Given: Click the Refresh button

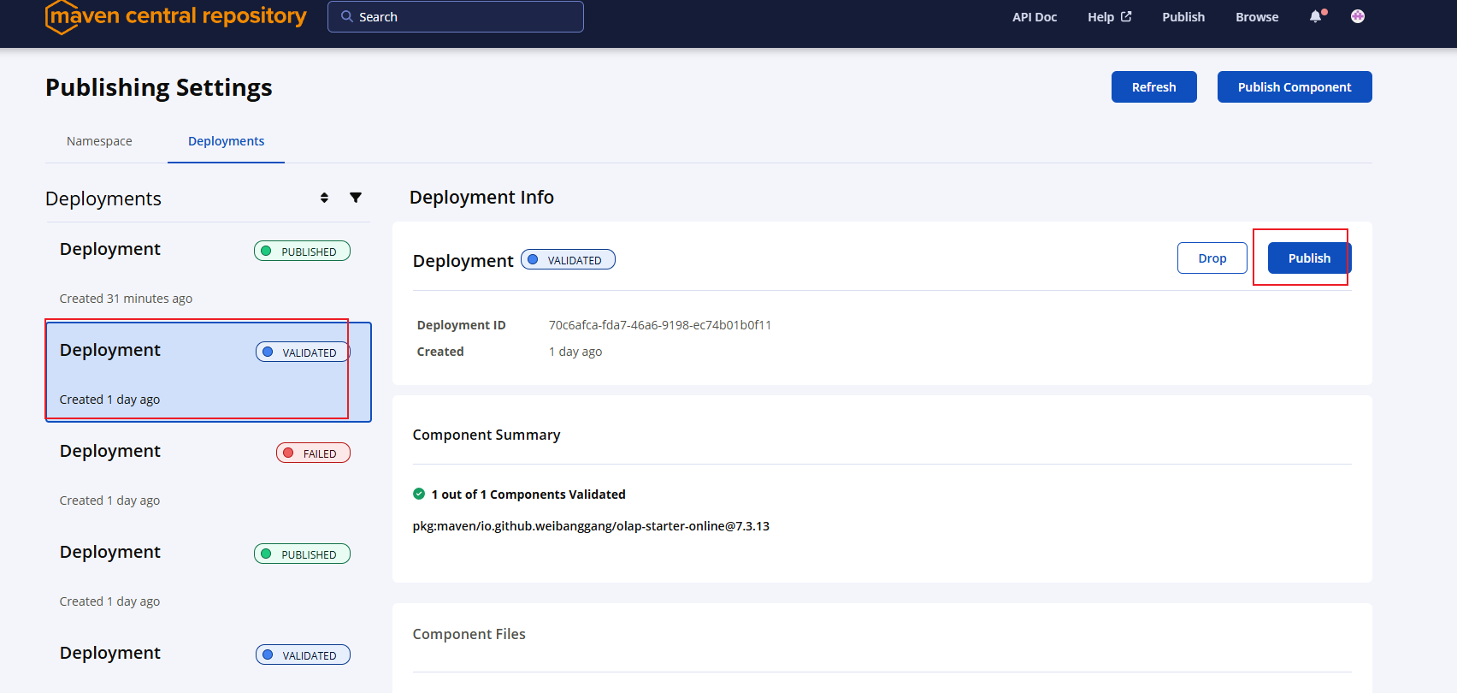Looking at the screenshot, I should 1153,87.
